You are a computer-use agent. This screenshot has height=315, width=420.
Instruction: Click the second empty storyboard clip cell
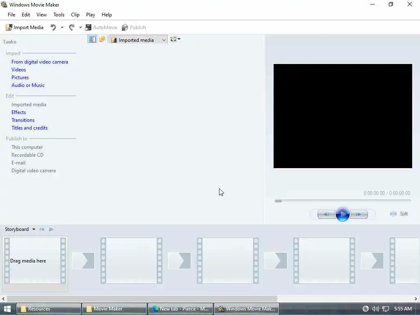[132, 260]
